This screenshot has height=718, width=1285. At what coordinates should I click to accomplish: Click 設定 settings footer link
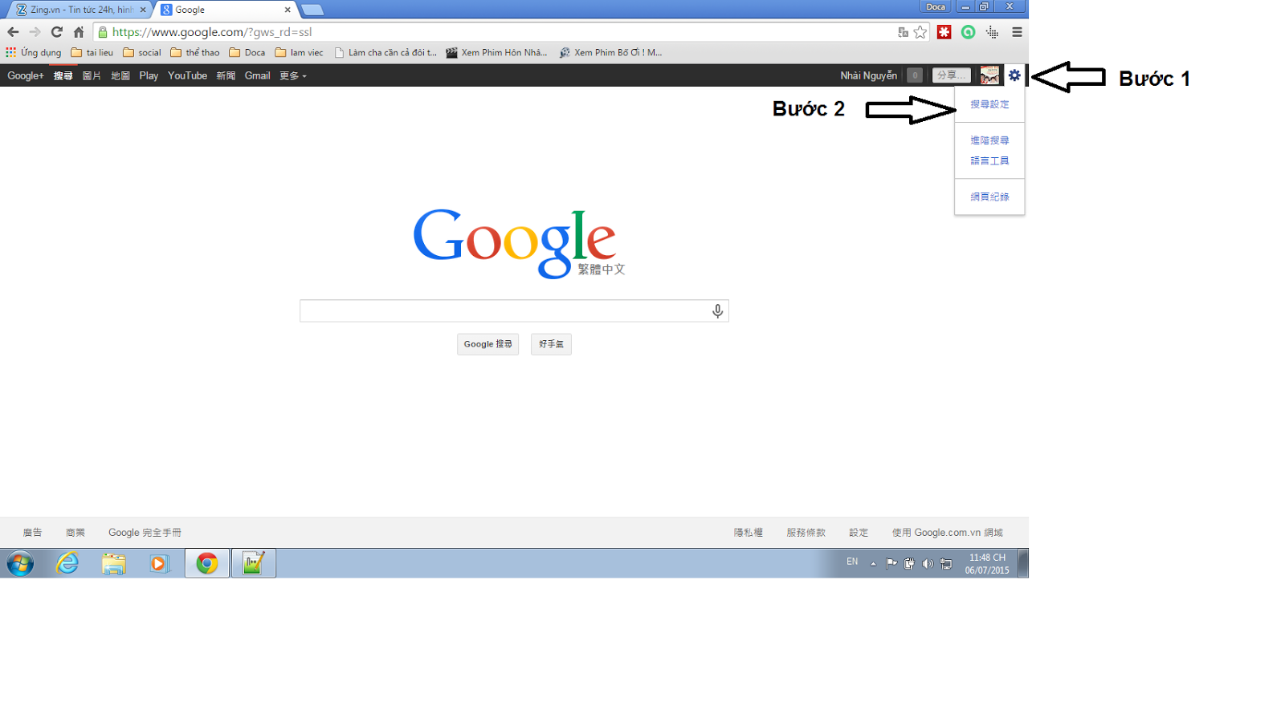click(x=859, y=533)
